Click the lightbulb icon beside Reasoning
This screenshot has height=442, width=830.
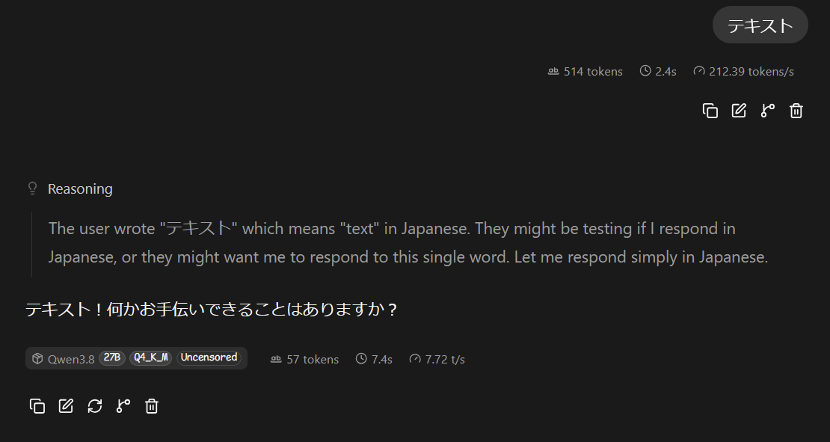point(32,188)
